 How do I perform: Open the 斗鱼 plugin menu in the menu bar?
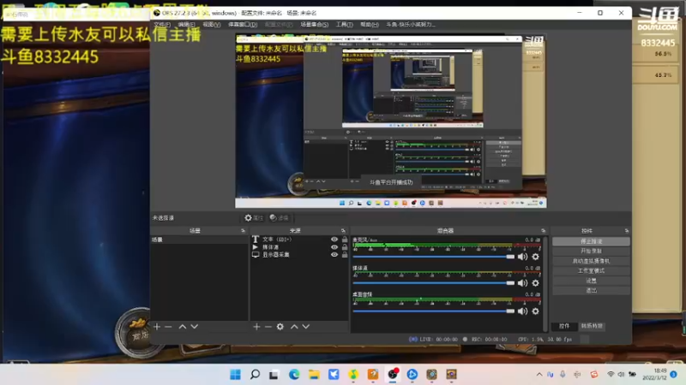pyautogui.click(x=411, y=25)
